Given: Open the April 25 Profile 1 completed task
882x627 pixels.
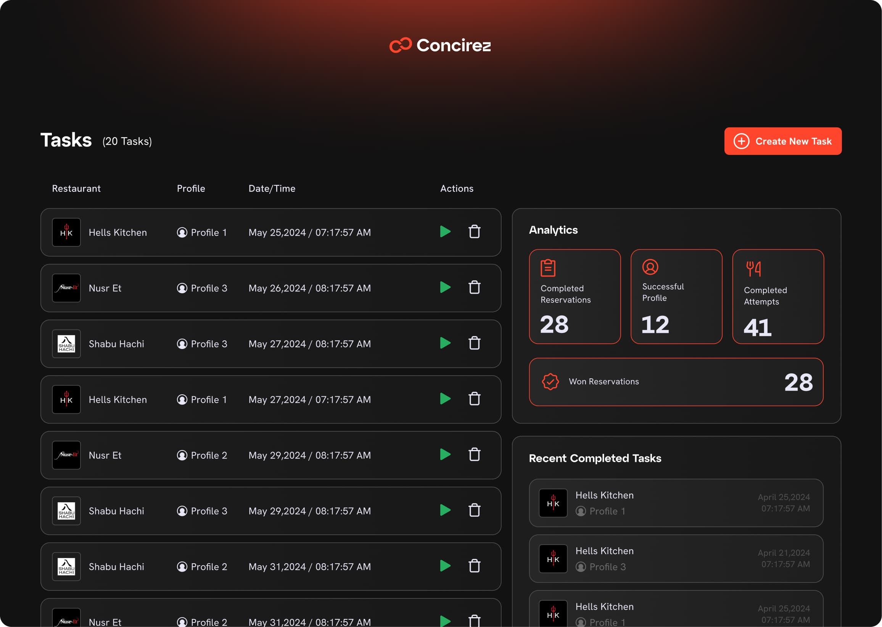Looking at the screenshot, I should pyautogui.click(x=676, y=503).
